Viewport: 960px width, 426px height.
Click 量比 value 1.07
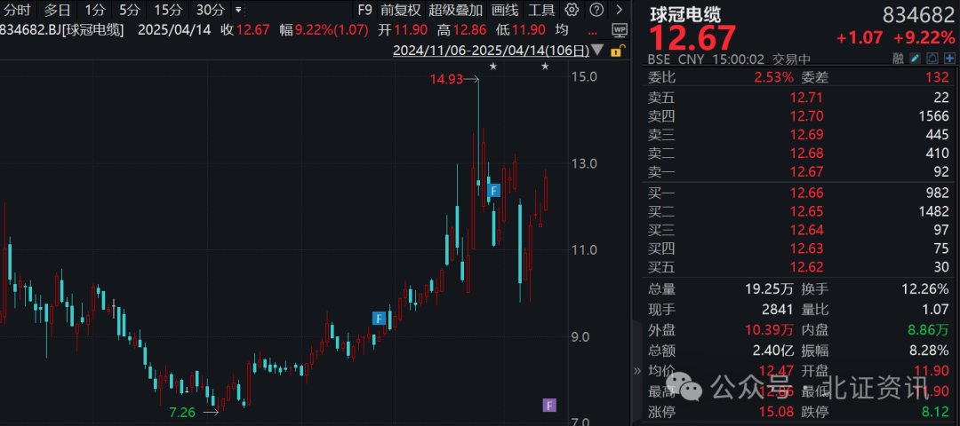pyautogui.click(x=936, y=309)
